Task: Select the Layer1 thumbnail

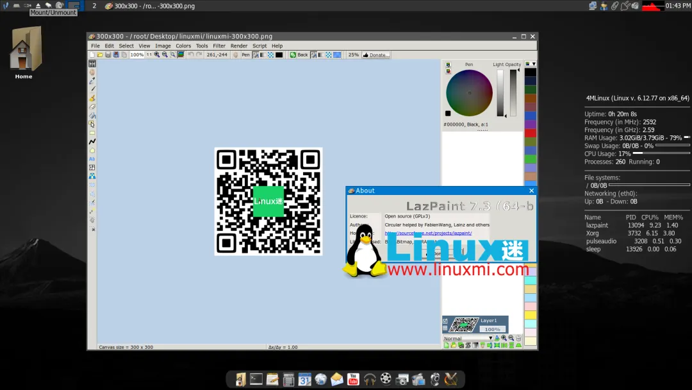Action: coord(464,325)
